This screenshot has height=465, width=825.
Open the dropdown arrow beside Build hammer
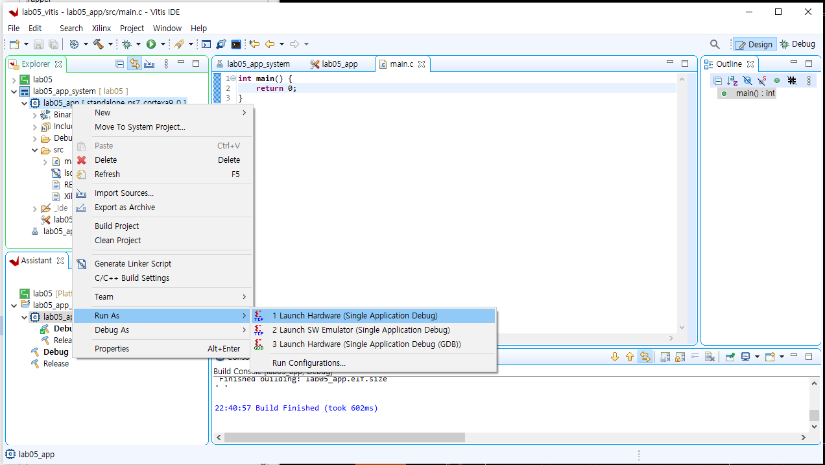110,44
